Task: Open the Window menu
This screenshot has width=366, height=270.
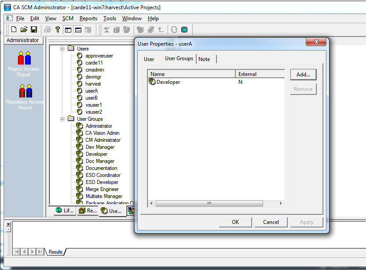Action: click(132, 18)
